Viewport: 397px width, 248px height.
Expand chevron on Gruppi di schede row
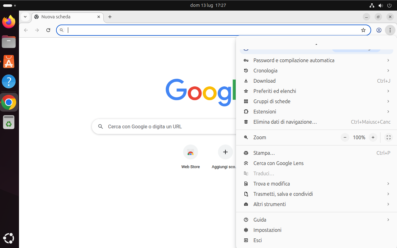(388, 101)
